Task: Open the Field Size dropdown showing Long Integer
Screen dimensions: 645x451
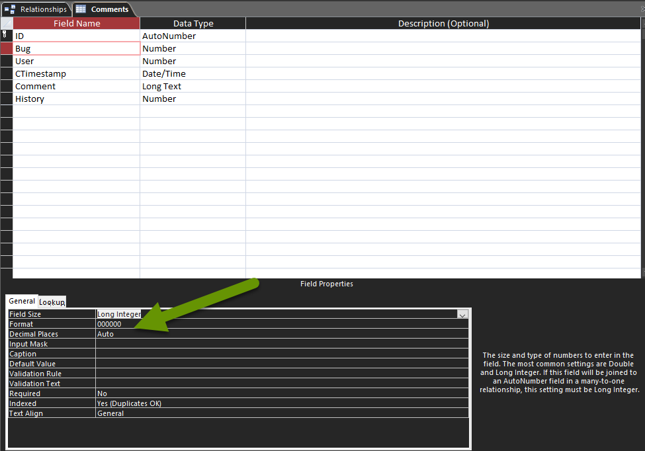Action: [x=462, y=314]
